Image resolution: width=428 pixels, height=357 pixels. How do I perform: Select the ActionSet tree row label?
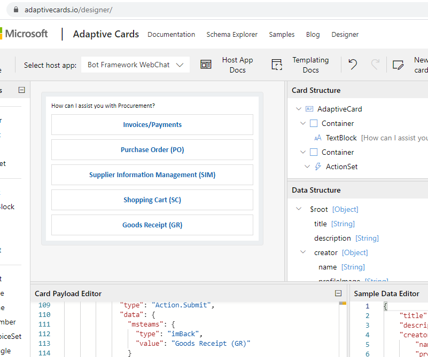[341, 166]
